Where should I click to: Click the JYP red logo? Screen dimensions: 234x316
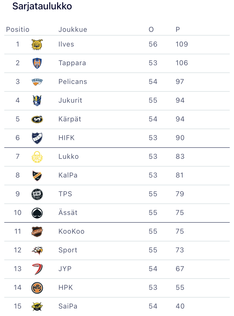37,269
